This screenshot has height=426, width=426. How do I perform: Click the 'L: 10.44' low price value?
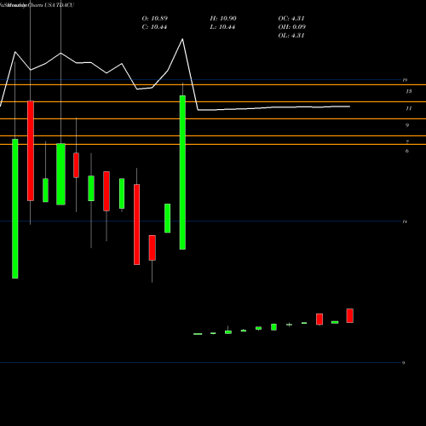click(x=222, y=27)
